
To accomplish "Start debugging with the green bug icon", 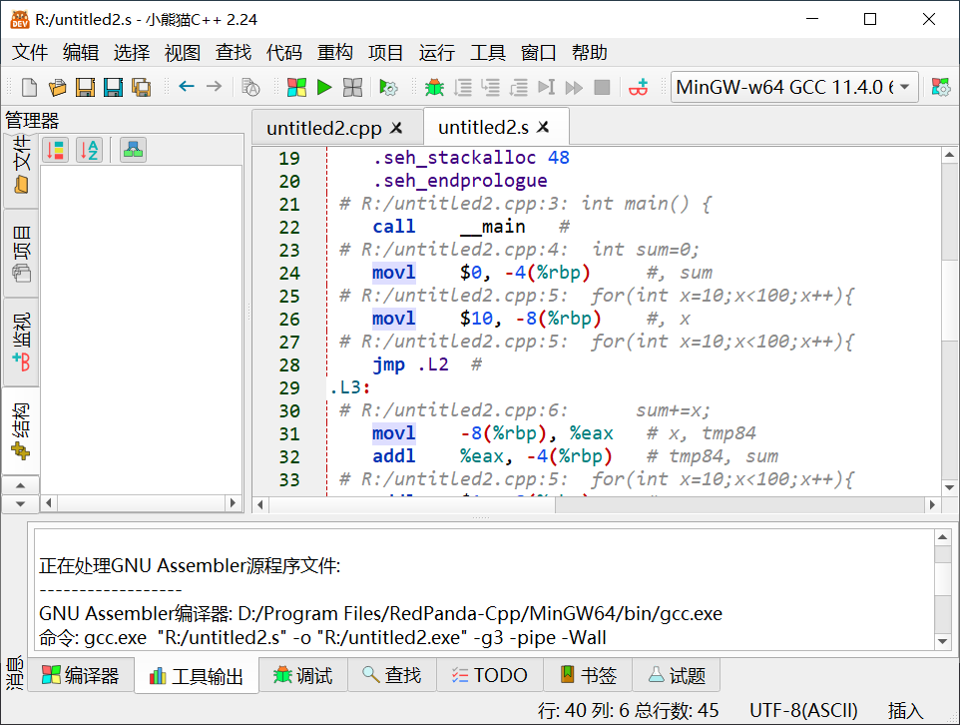I will point(435,88).
